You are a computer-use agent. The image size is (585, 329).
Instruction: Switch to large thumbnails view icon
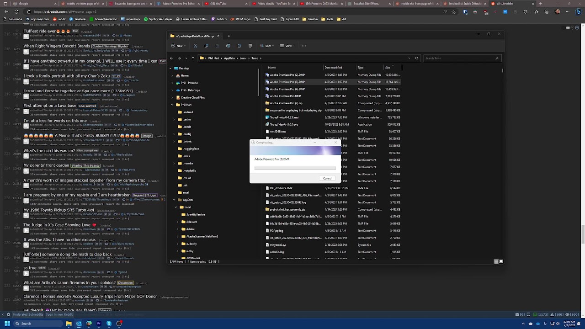[x=501, y=261]
